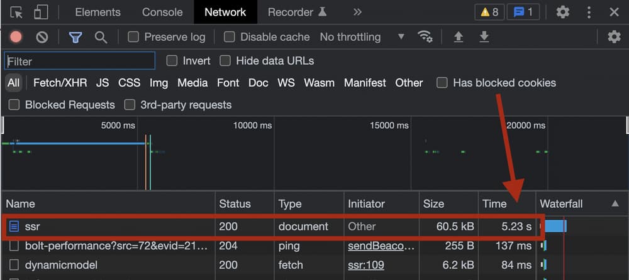Filter requests by CSS
Viewport: 629px width, 280px height.
coord(129,83)
